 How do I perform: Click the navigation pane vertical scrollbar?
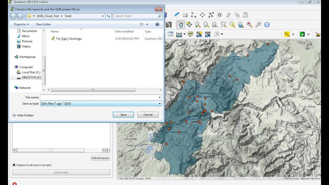tap(44, 71)
